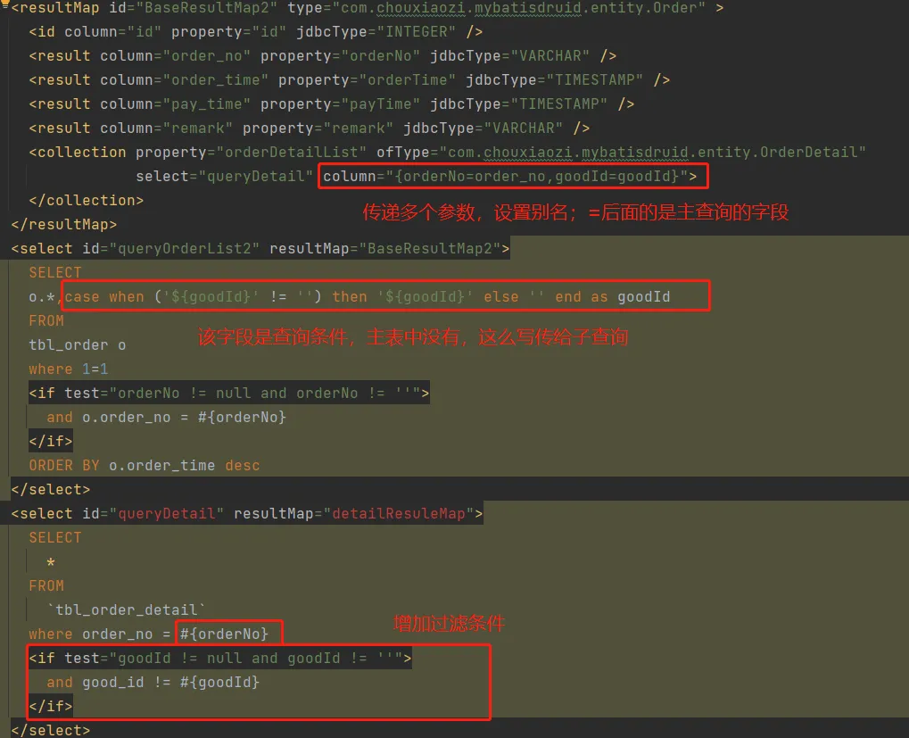The image size is (909, 738).
Task: Click "o.*," at the start of the column list
Action: (x=45, y=297)
